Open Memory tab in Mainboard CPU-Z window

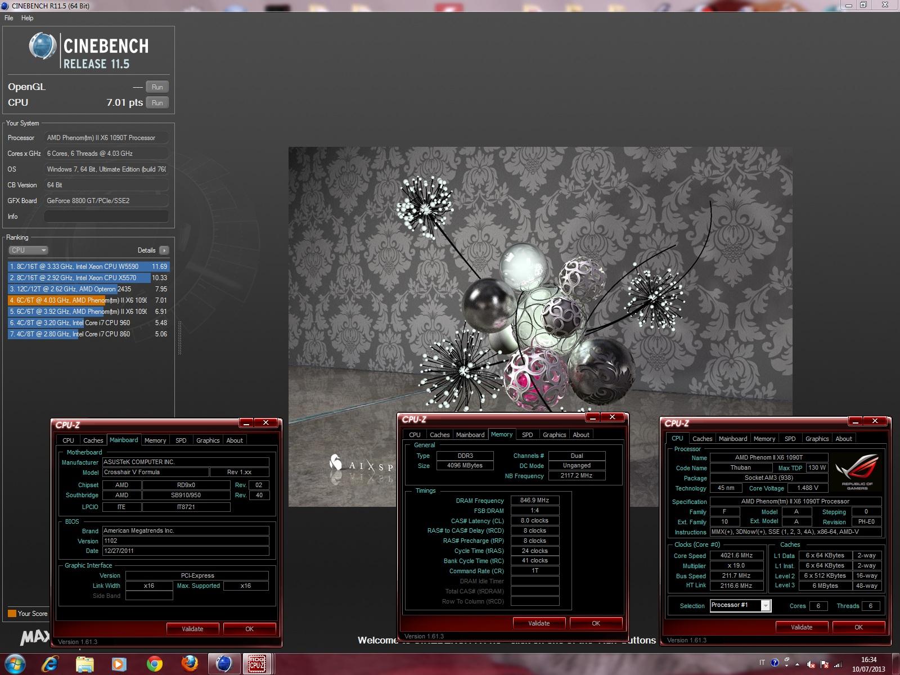click(155, 440)
